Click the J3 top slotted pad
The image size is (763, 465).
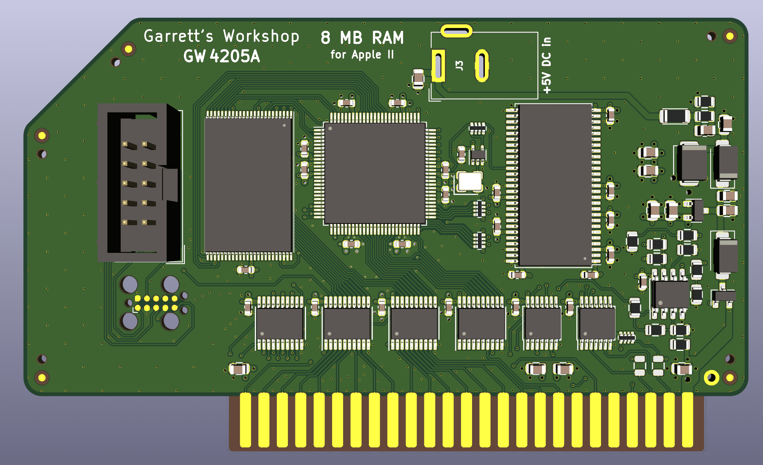tap(456, 31)
